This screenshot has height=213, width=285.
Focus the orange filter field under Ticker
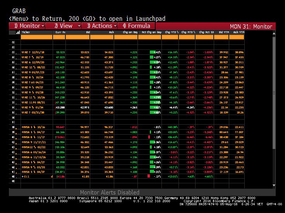36,37
